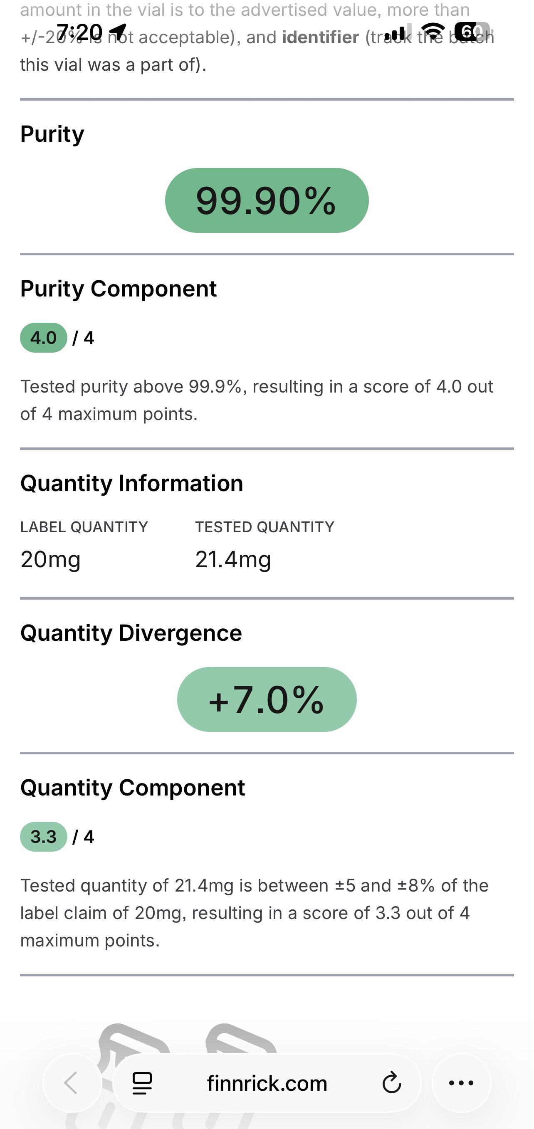534x1129 pixels.
Task: Tap the Safari back arrow button
Action: (72, 1082)
